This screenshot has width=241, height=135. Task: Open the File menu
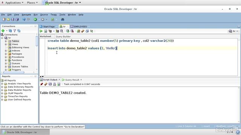coord(3,15)
